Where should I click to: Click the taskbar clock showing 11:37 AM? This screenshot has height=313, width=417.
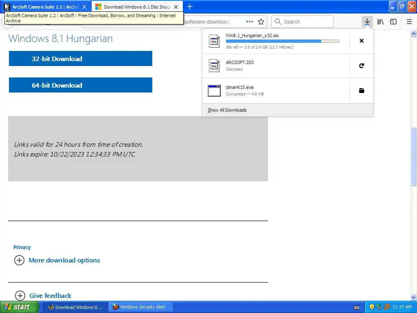point(402,307)
